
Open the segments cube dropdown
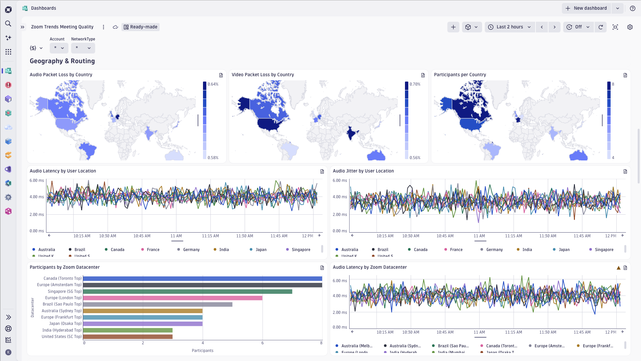click(x=472, y=27)
